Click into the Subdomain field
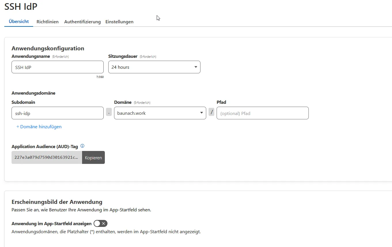Image resolution: width=392 pixels, height=247 pixels. click(57, 113)
